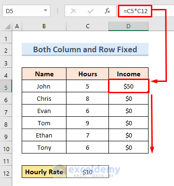Select column D header
The width and height of the screenshot is (174, 186).
pyautogui.click(x=128, y=26)
